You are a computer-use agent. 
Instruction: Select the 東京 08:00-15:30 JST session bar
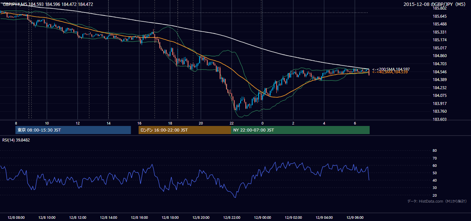[73, 130]
